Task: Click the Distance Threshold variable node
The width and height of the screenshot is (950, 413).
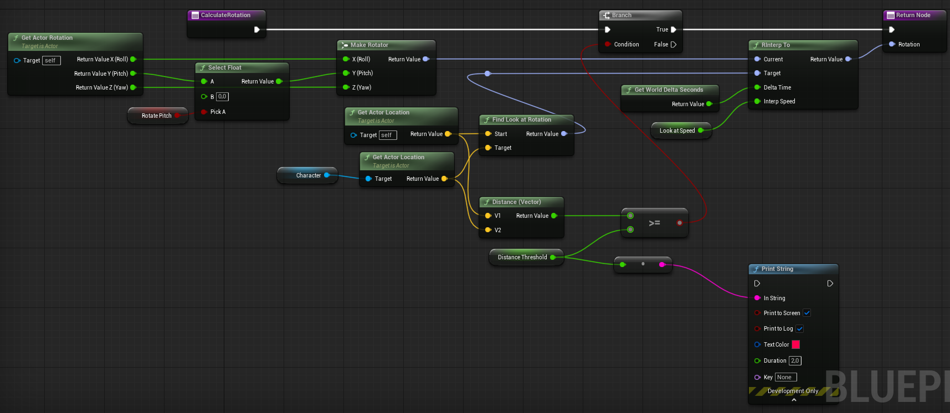Action: point(522,257)
